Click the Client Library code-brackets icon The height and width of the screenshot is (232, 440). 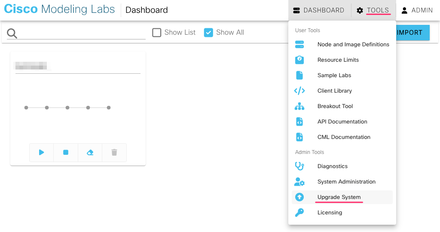click(x=299, y=91)
